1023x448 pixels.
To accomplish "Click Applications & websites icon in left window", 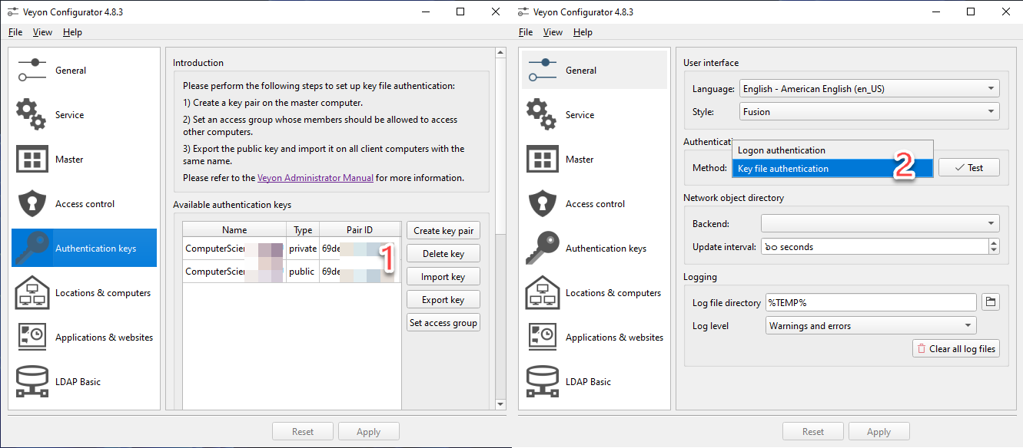I will tap(32, 337).
